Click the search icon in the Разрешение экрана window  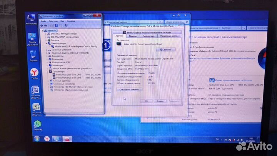point(187,22)
